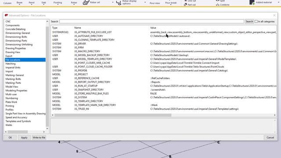Click the Name column header
281x158 pixels.
[x=78, y=28]
